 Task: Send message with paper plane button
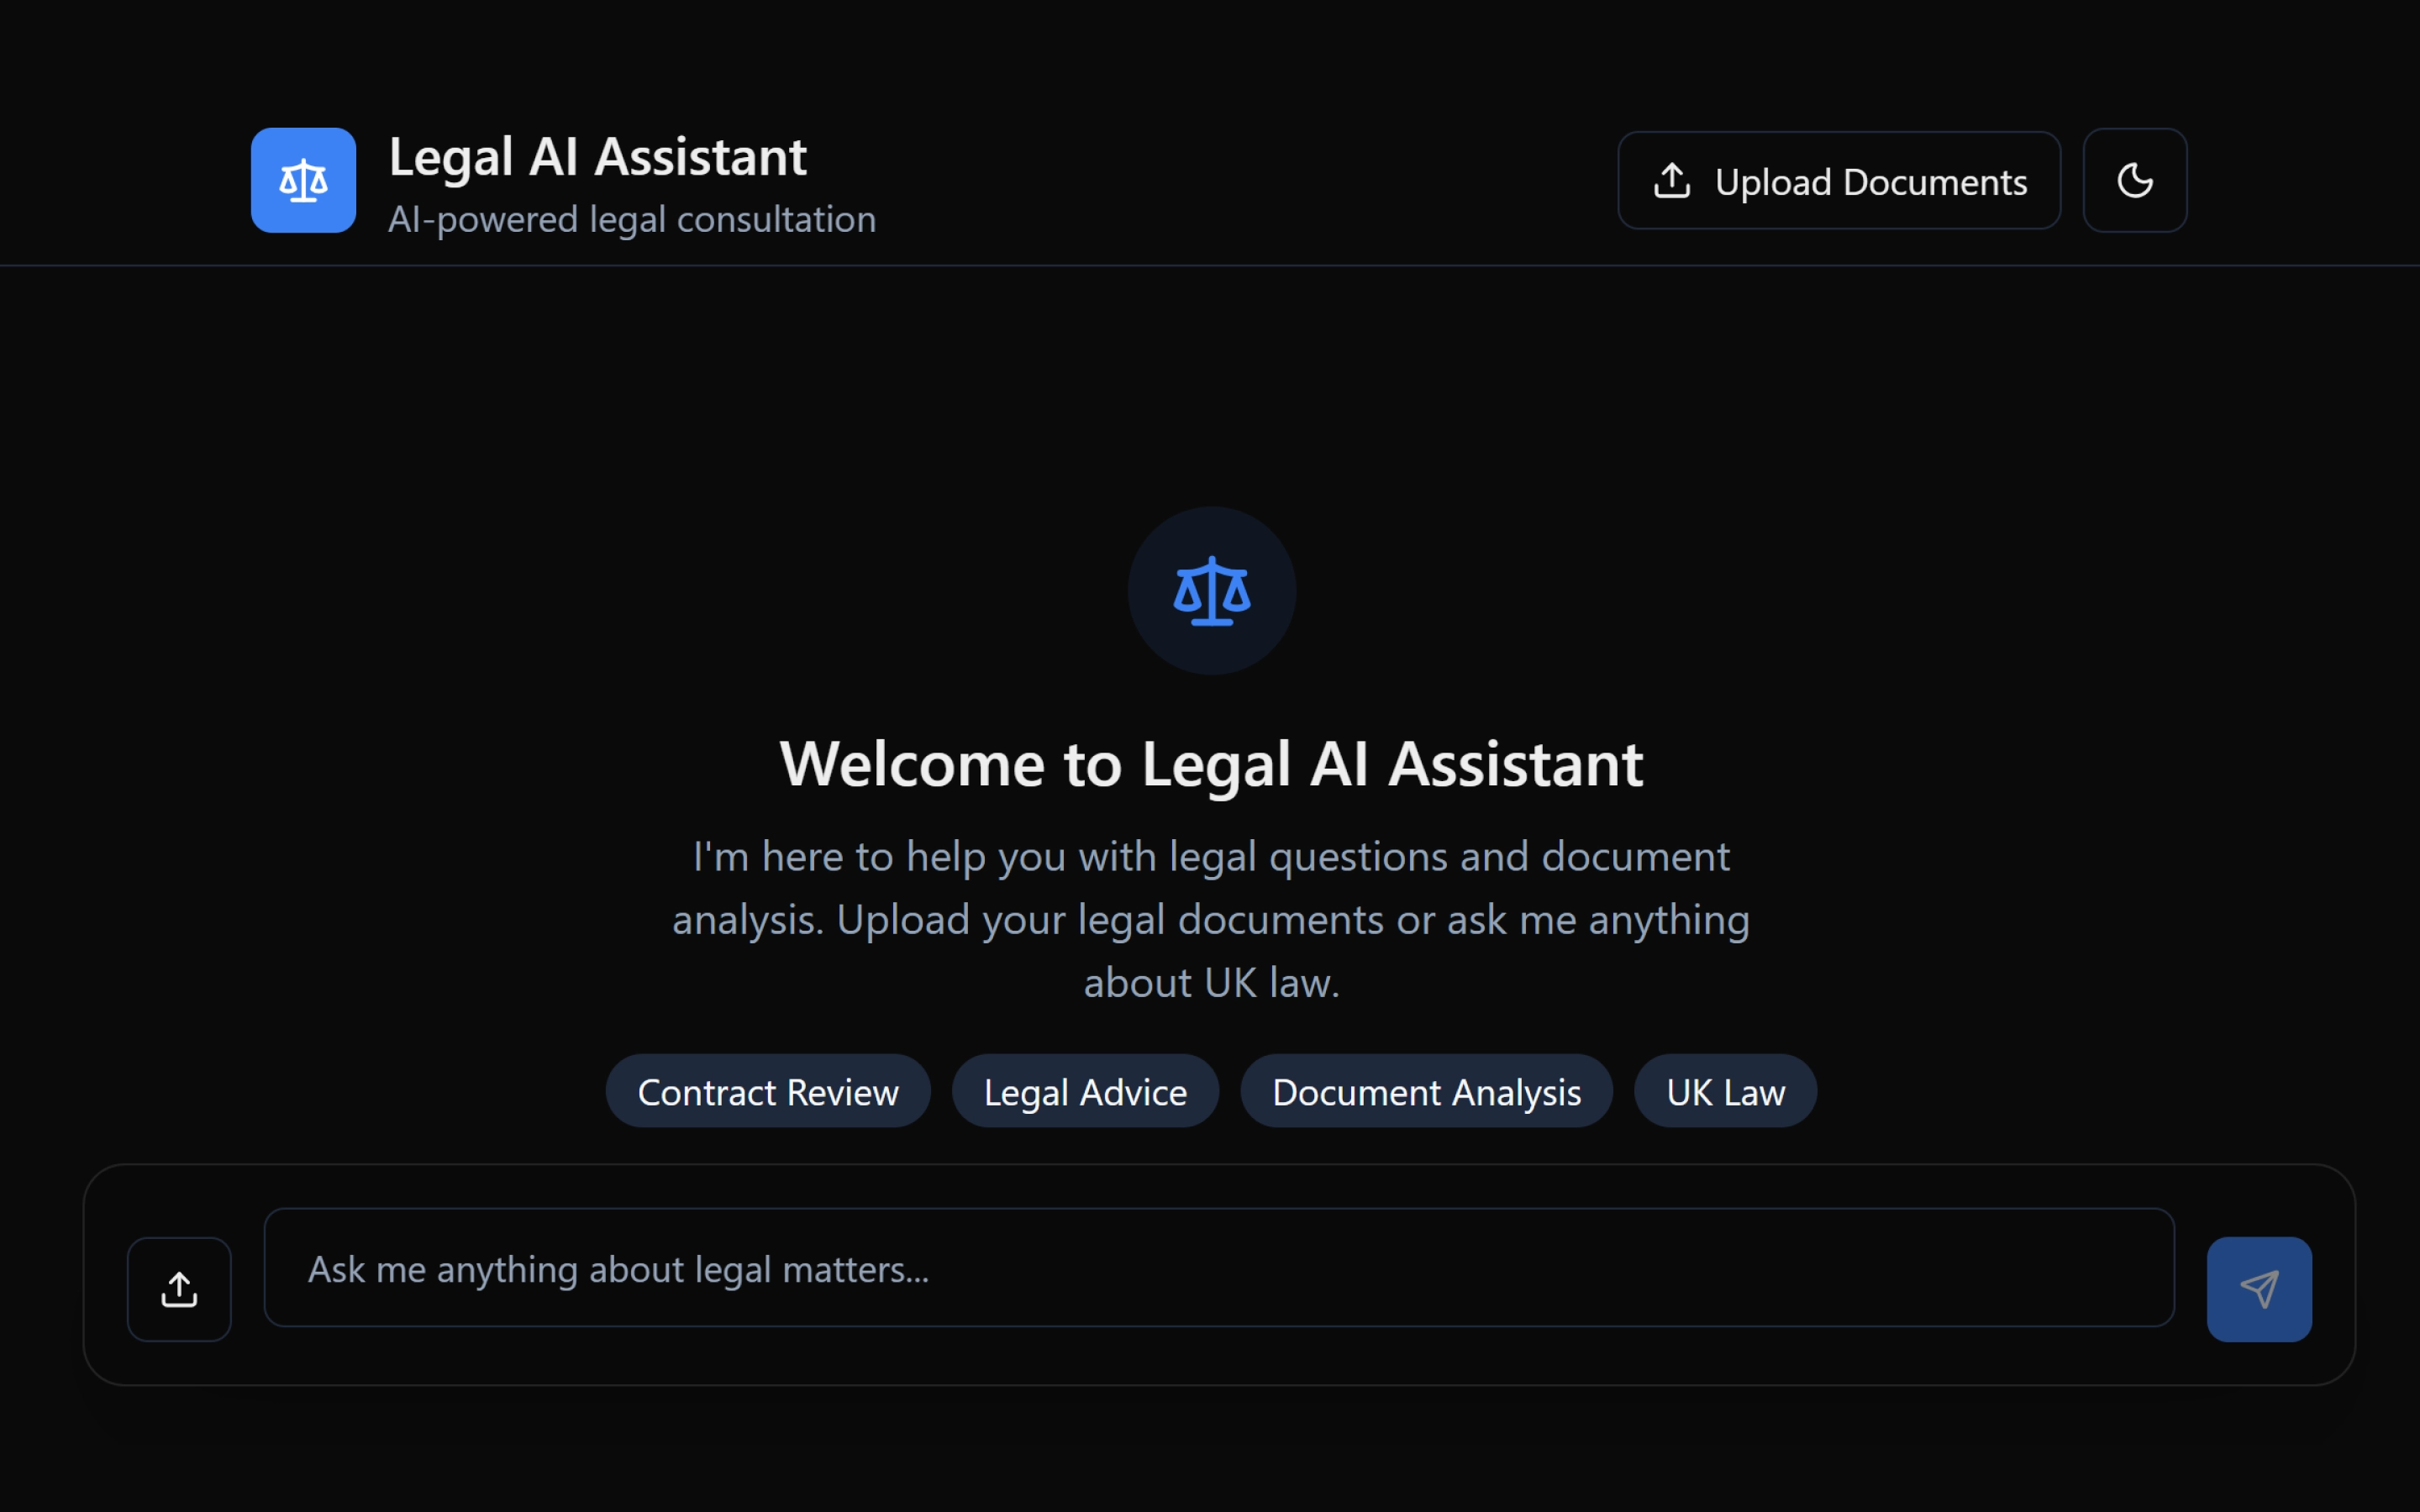(x=2259, y=1289)
